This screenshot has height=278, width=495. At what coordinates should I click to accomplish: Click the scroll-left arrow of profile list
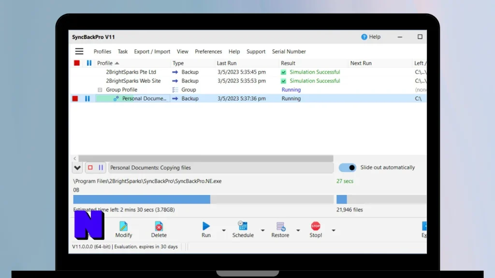(75, 158)
